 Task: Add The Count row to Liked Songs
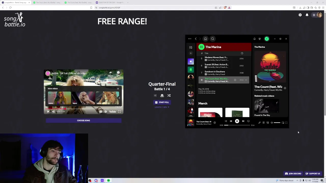point(235,80)
